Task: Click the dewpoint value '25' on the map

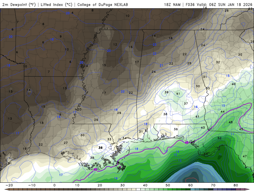Action: click(x=189, y=63)
